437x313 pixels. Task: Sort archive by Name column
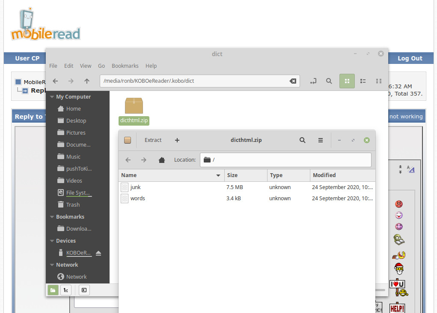pos(171,175)
